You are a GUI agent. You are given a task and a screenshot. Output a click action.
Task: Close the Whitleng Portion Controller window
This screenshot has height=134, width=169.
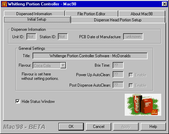pos(164,4)
